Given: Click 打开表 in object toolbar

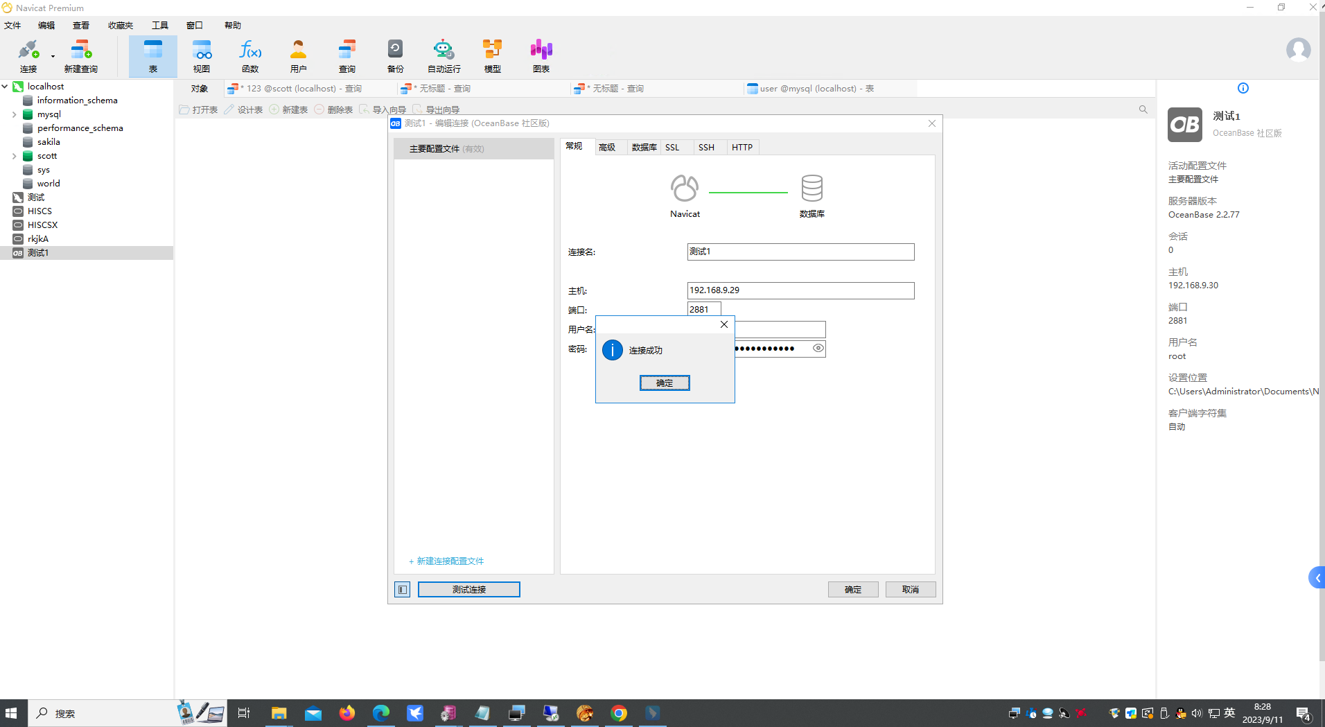Looking at the screenshot, I should pos(198,110).
